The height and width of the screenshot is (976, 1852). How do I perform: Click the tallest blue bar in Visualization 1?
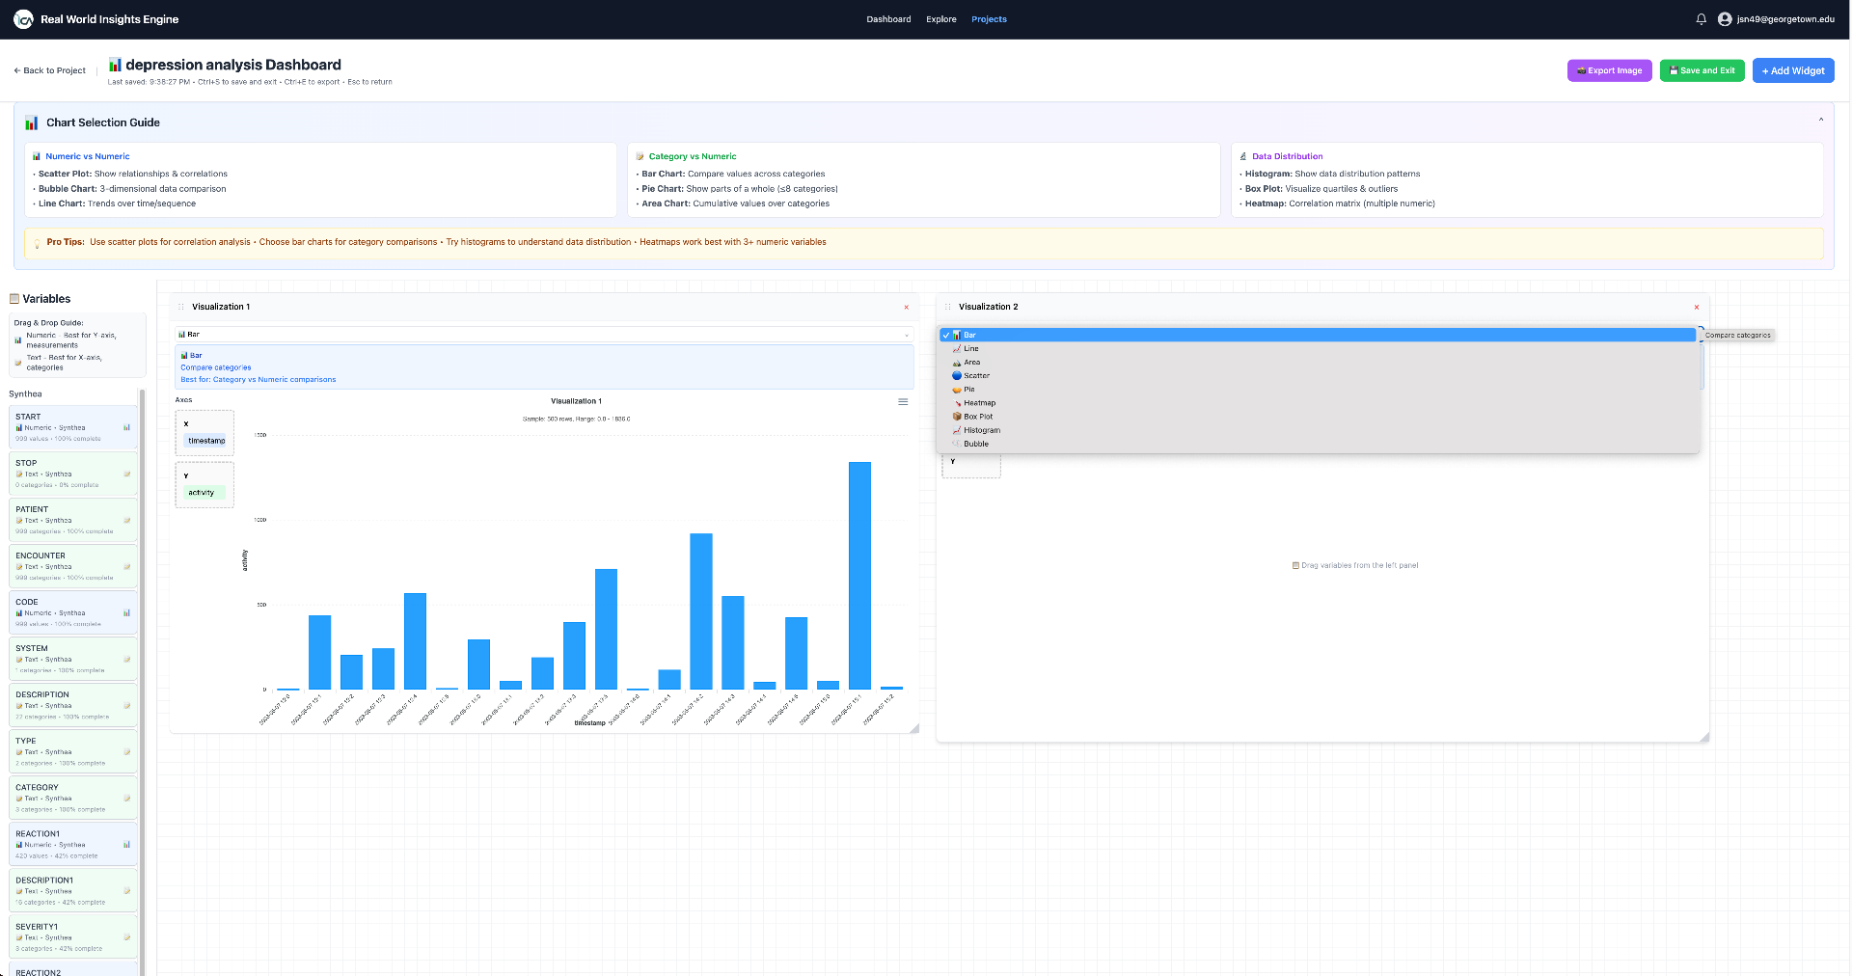coord(859,576)
